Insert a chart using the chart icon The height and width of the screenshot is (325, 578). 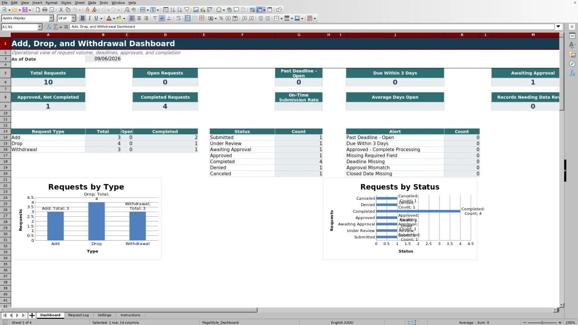click(x=202, y=10)
